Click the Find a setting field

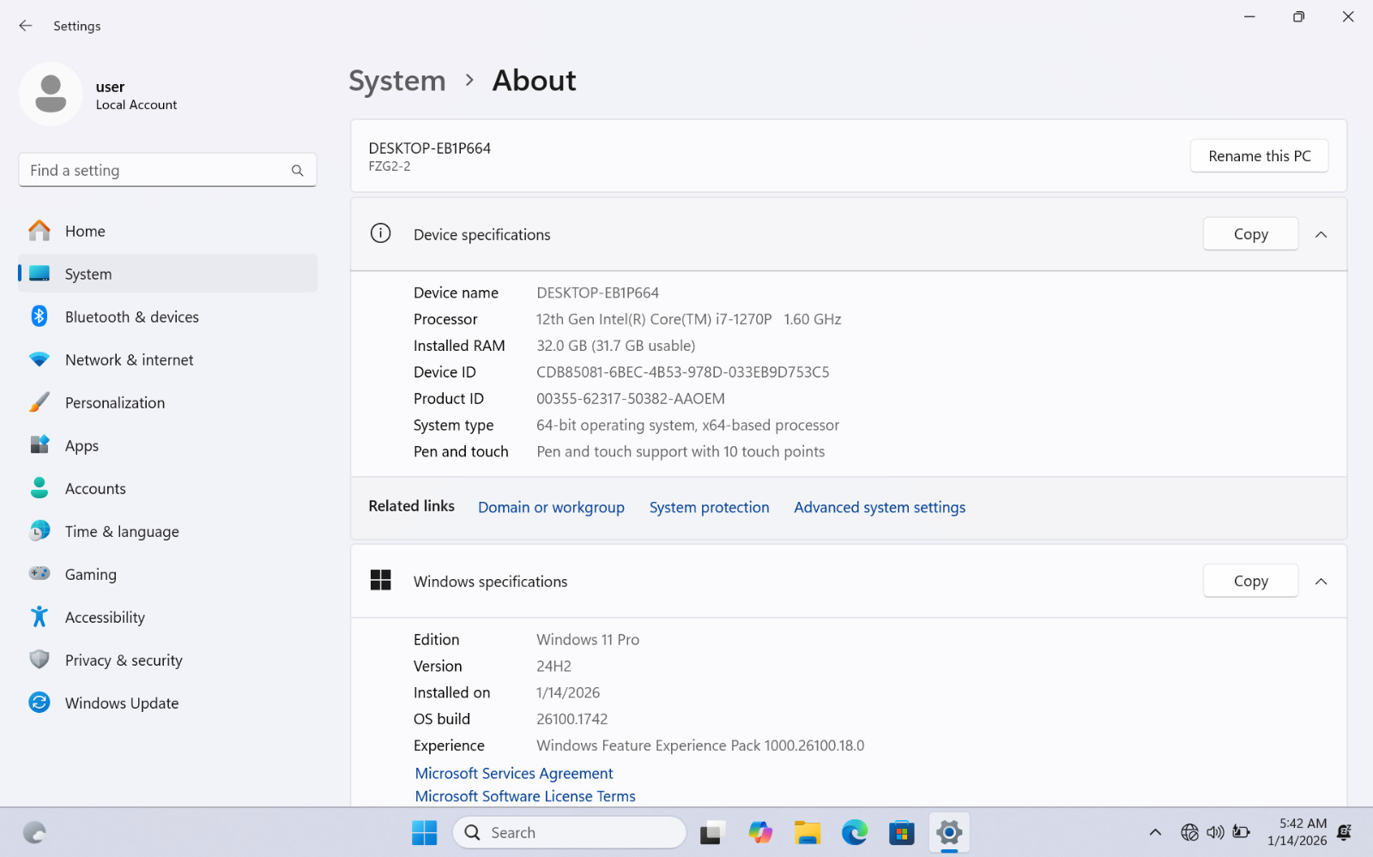point(167,171)
